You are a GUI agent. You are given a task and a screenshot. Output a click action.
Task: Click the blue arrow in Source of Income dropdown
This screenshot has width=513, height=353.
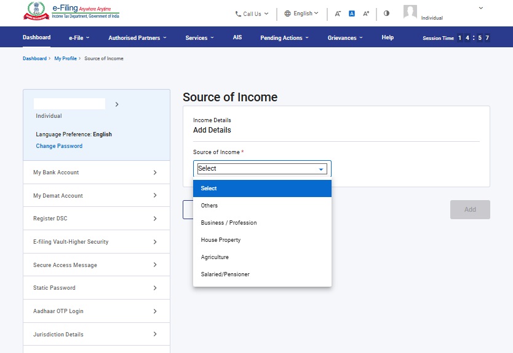pos(321,169)
